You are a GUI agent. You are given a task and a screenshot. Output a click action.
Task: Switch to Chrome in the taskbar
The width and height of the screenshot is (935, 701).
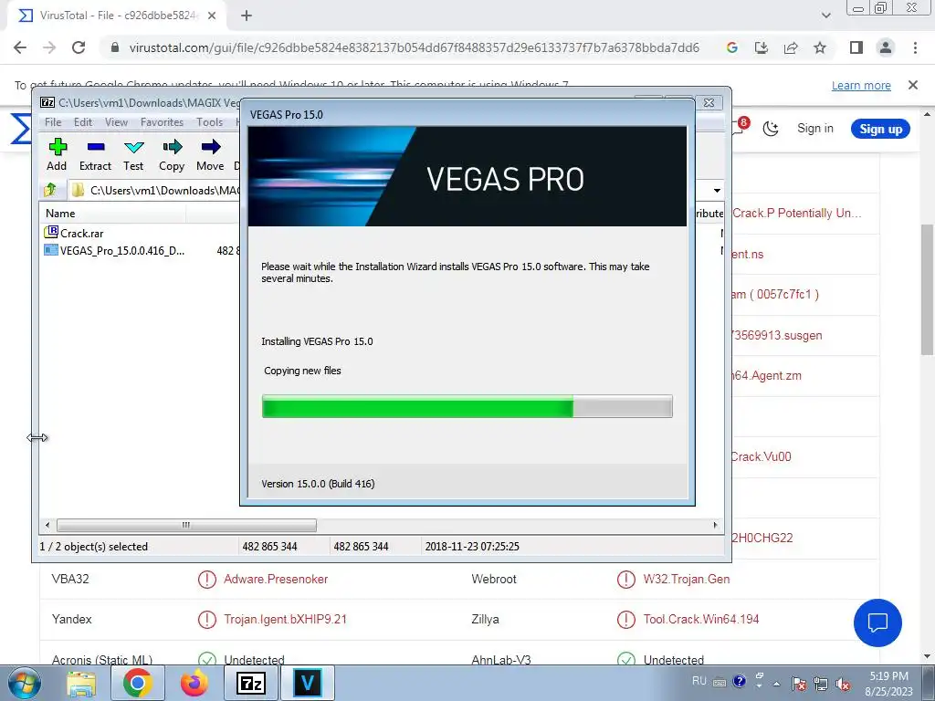click(x=137, y=683)
